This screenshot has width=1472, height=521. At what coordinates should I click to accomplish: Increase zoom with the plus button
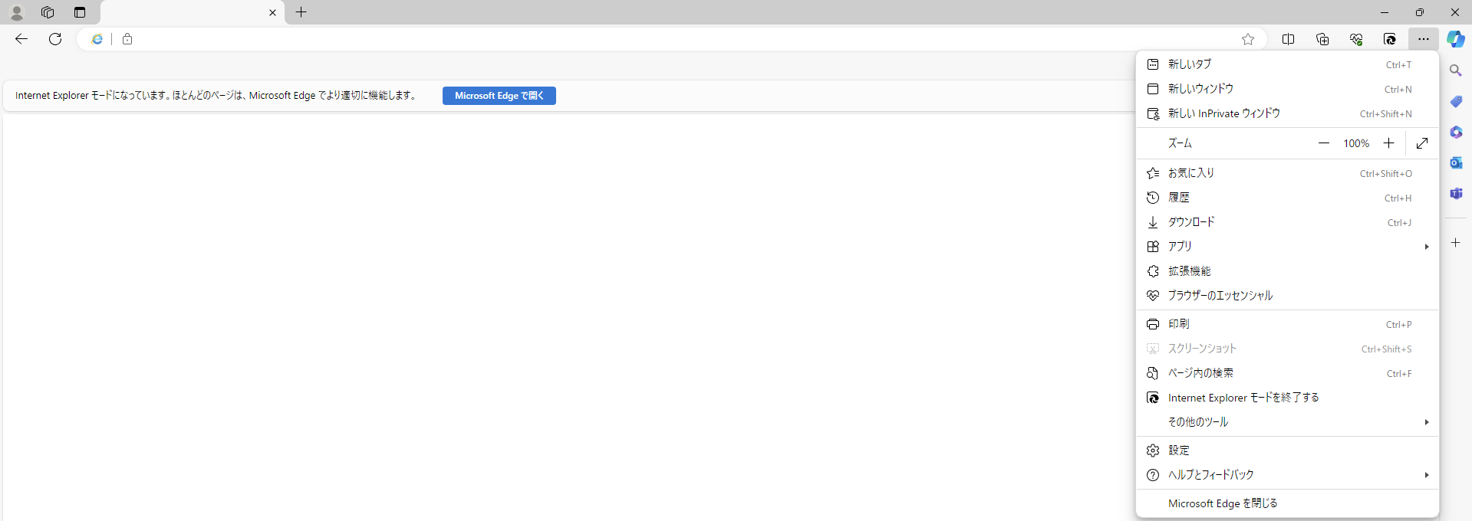pyautogui.click(x=1388, y=143)
